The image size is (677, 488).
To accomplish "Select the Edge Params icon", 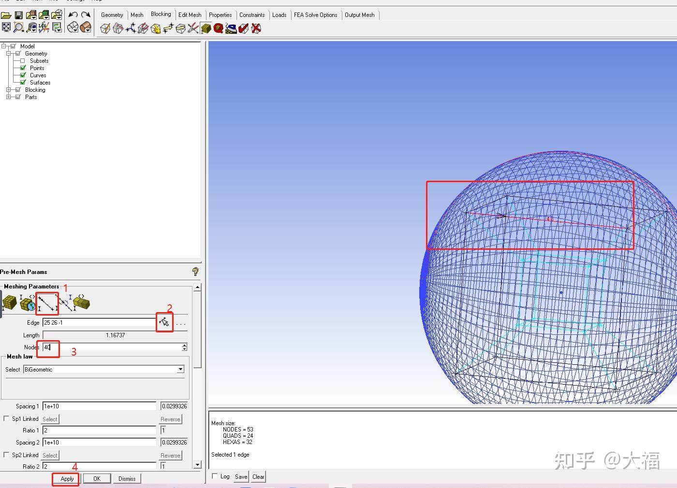I will pos(47,303).
